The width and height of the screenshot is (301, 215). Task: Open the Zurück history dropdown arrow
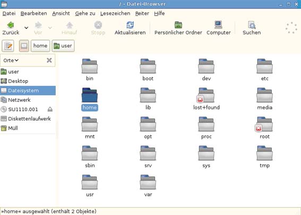pyautogui.click(x=27, y=28)
